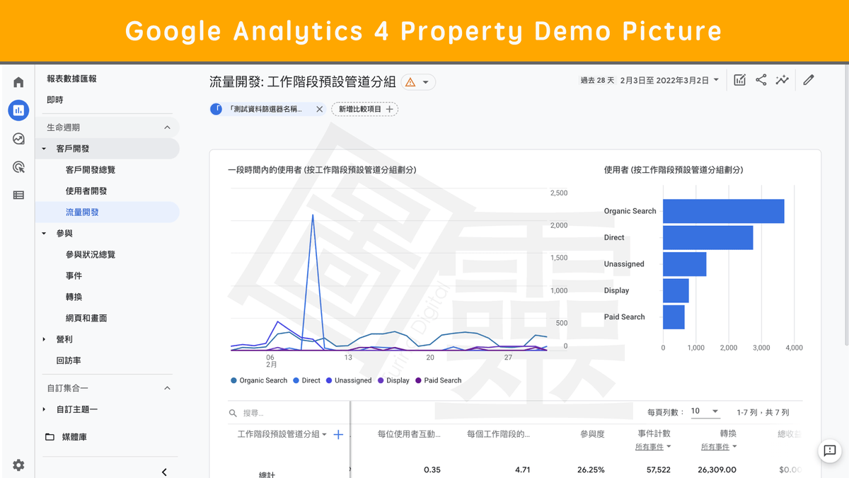Click the search magnifier icon in table
Screen dimensions: 849x478
[x=233, y=413]
